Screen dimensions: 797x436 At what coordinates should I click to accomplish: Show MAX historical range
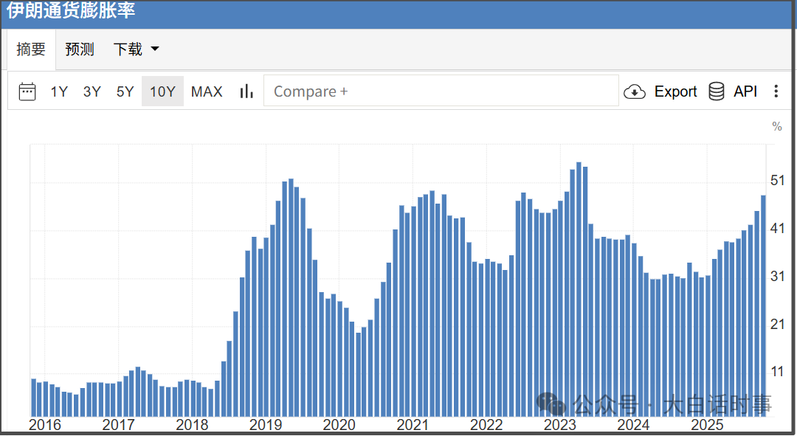tap(207, 91)
